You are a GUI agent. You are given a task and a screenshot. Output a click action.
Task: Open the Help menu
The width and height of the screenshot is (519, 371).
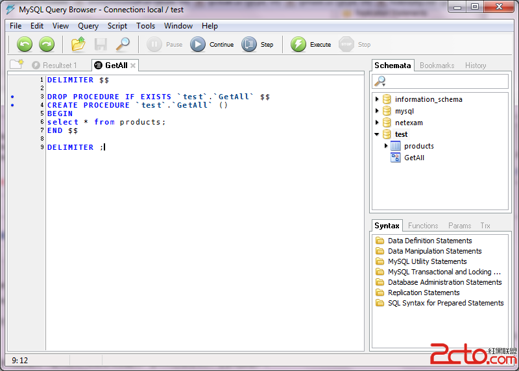tap(210, 26)
